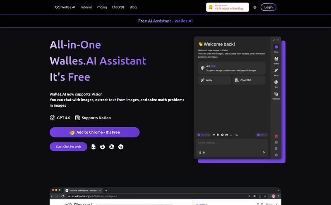Click the download file icon beside Start Chat

(x=94, y=147)
